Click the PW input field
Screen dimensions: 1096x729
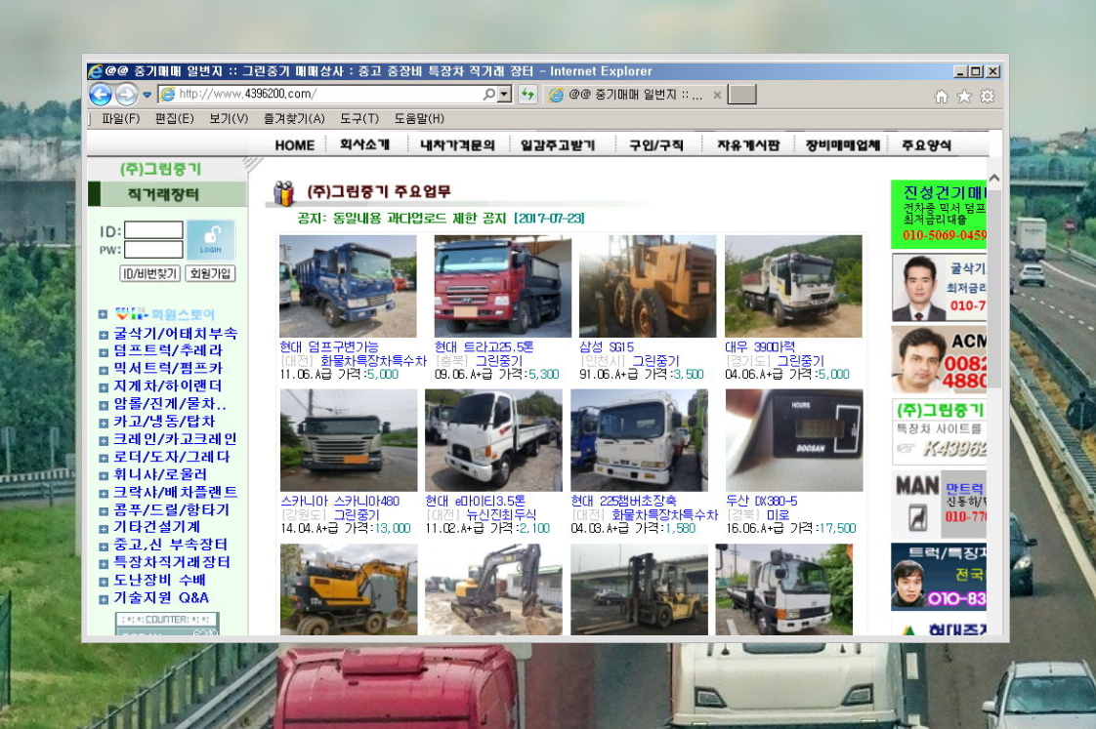coord(153,249)
